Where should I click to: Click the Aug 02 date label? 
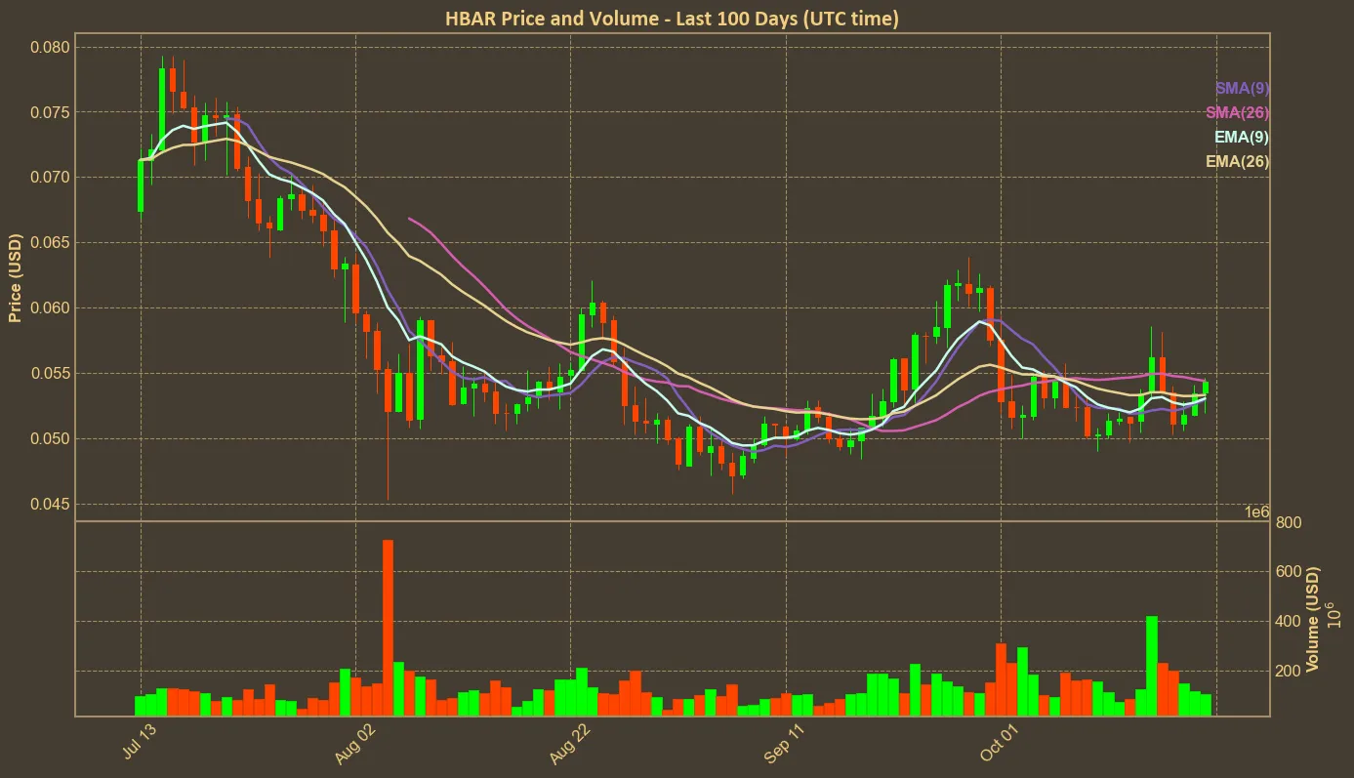[x=355, y=745]
